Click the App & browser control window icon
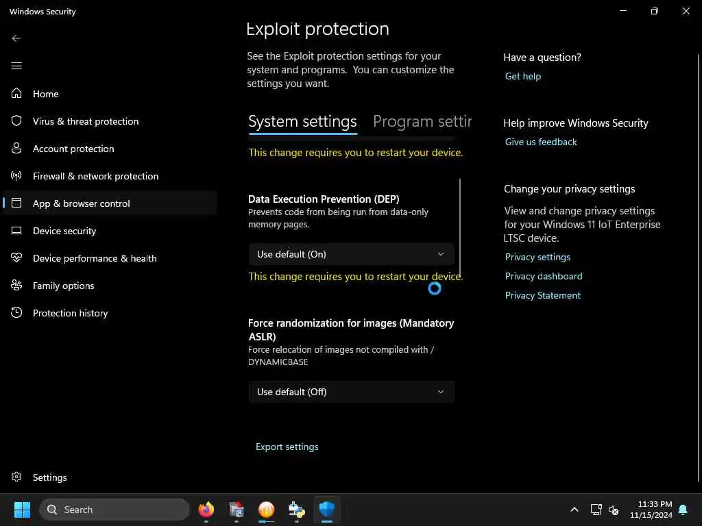702x526 pixels. (16, 203)
